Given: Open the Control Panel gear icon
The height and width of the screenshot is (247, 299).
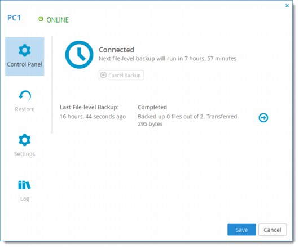Looking at the screenshot, I should 25,50.
